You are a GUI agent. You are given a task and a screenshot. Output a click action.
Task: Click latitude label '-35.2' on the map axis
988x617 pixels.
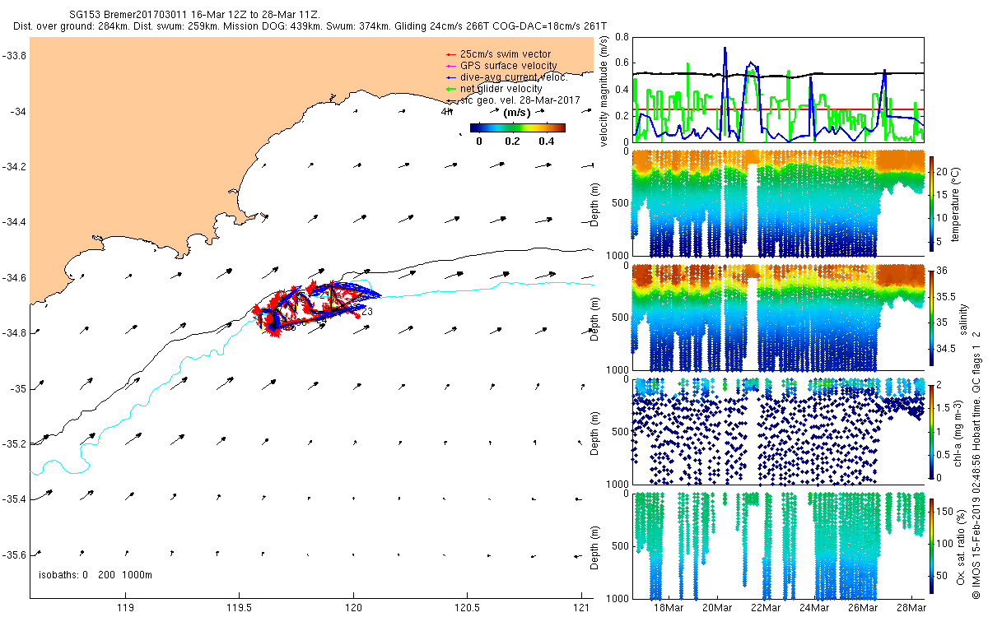14,444
